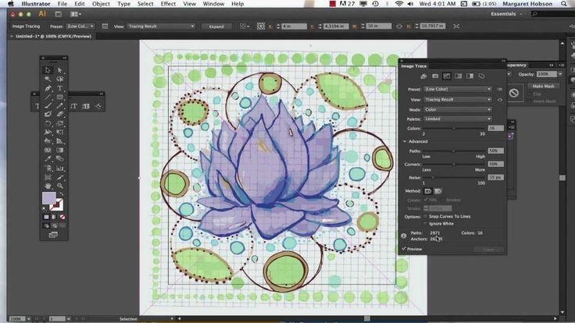Click the Expand button
The width and height of the screenshot is (575, 323).
coord(216,27)
